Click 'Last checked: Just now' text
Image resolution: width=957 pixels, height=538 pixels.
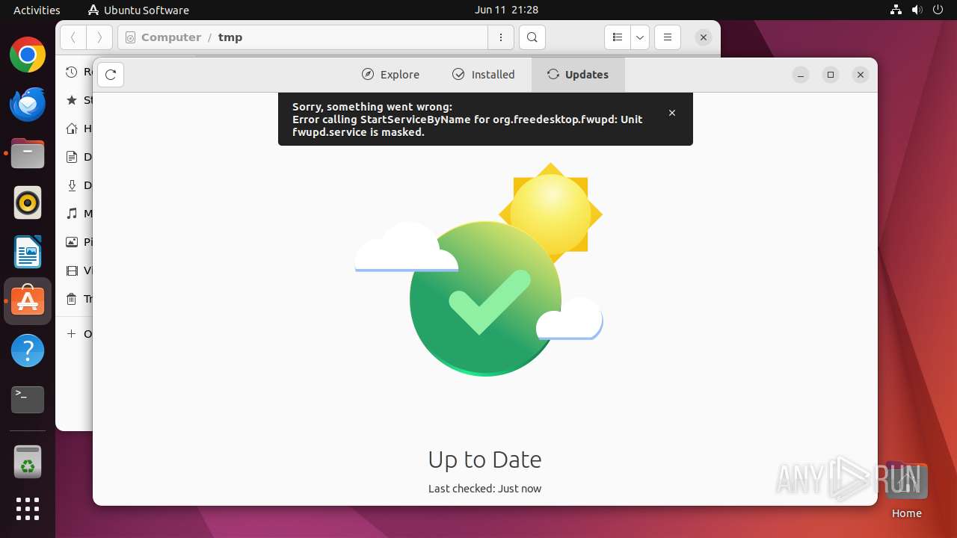[484, 489]
